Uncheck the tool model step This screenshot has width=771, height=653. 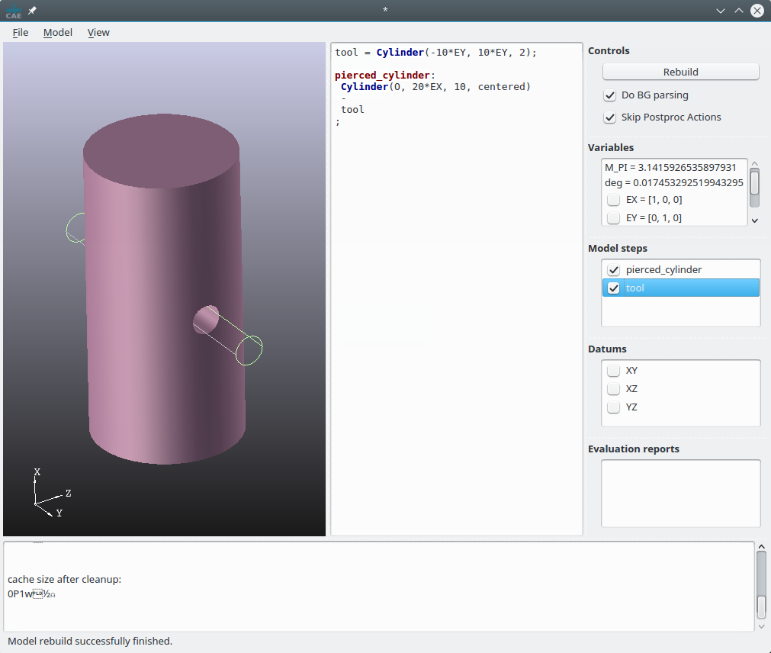pyautogui.click(x=613, y=288)
